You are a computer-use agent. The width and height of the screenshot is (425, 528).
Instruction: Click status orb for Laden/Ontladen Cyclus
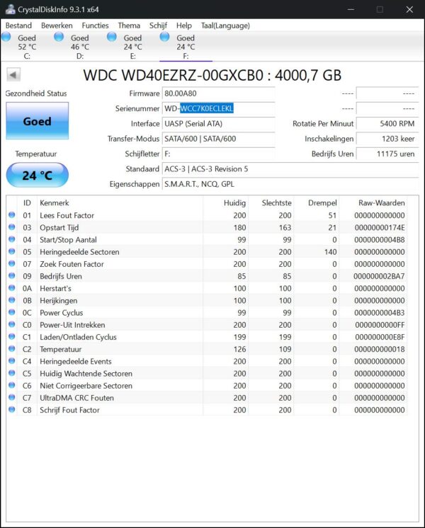click(x=12, y=336)
